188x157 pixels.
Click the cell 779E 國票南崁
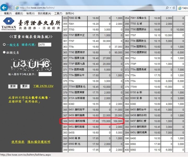pos(78,52)
